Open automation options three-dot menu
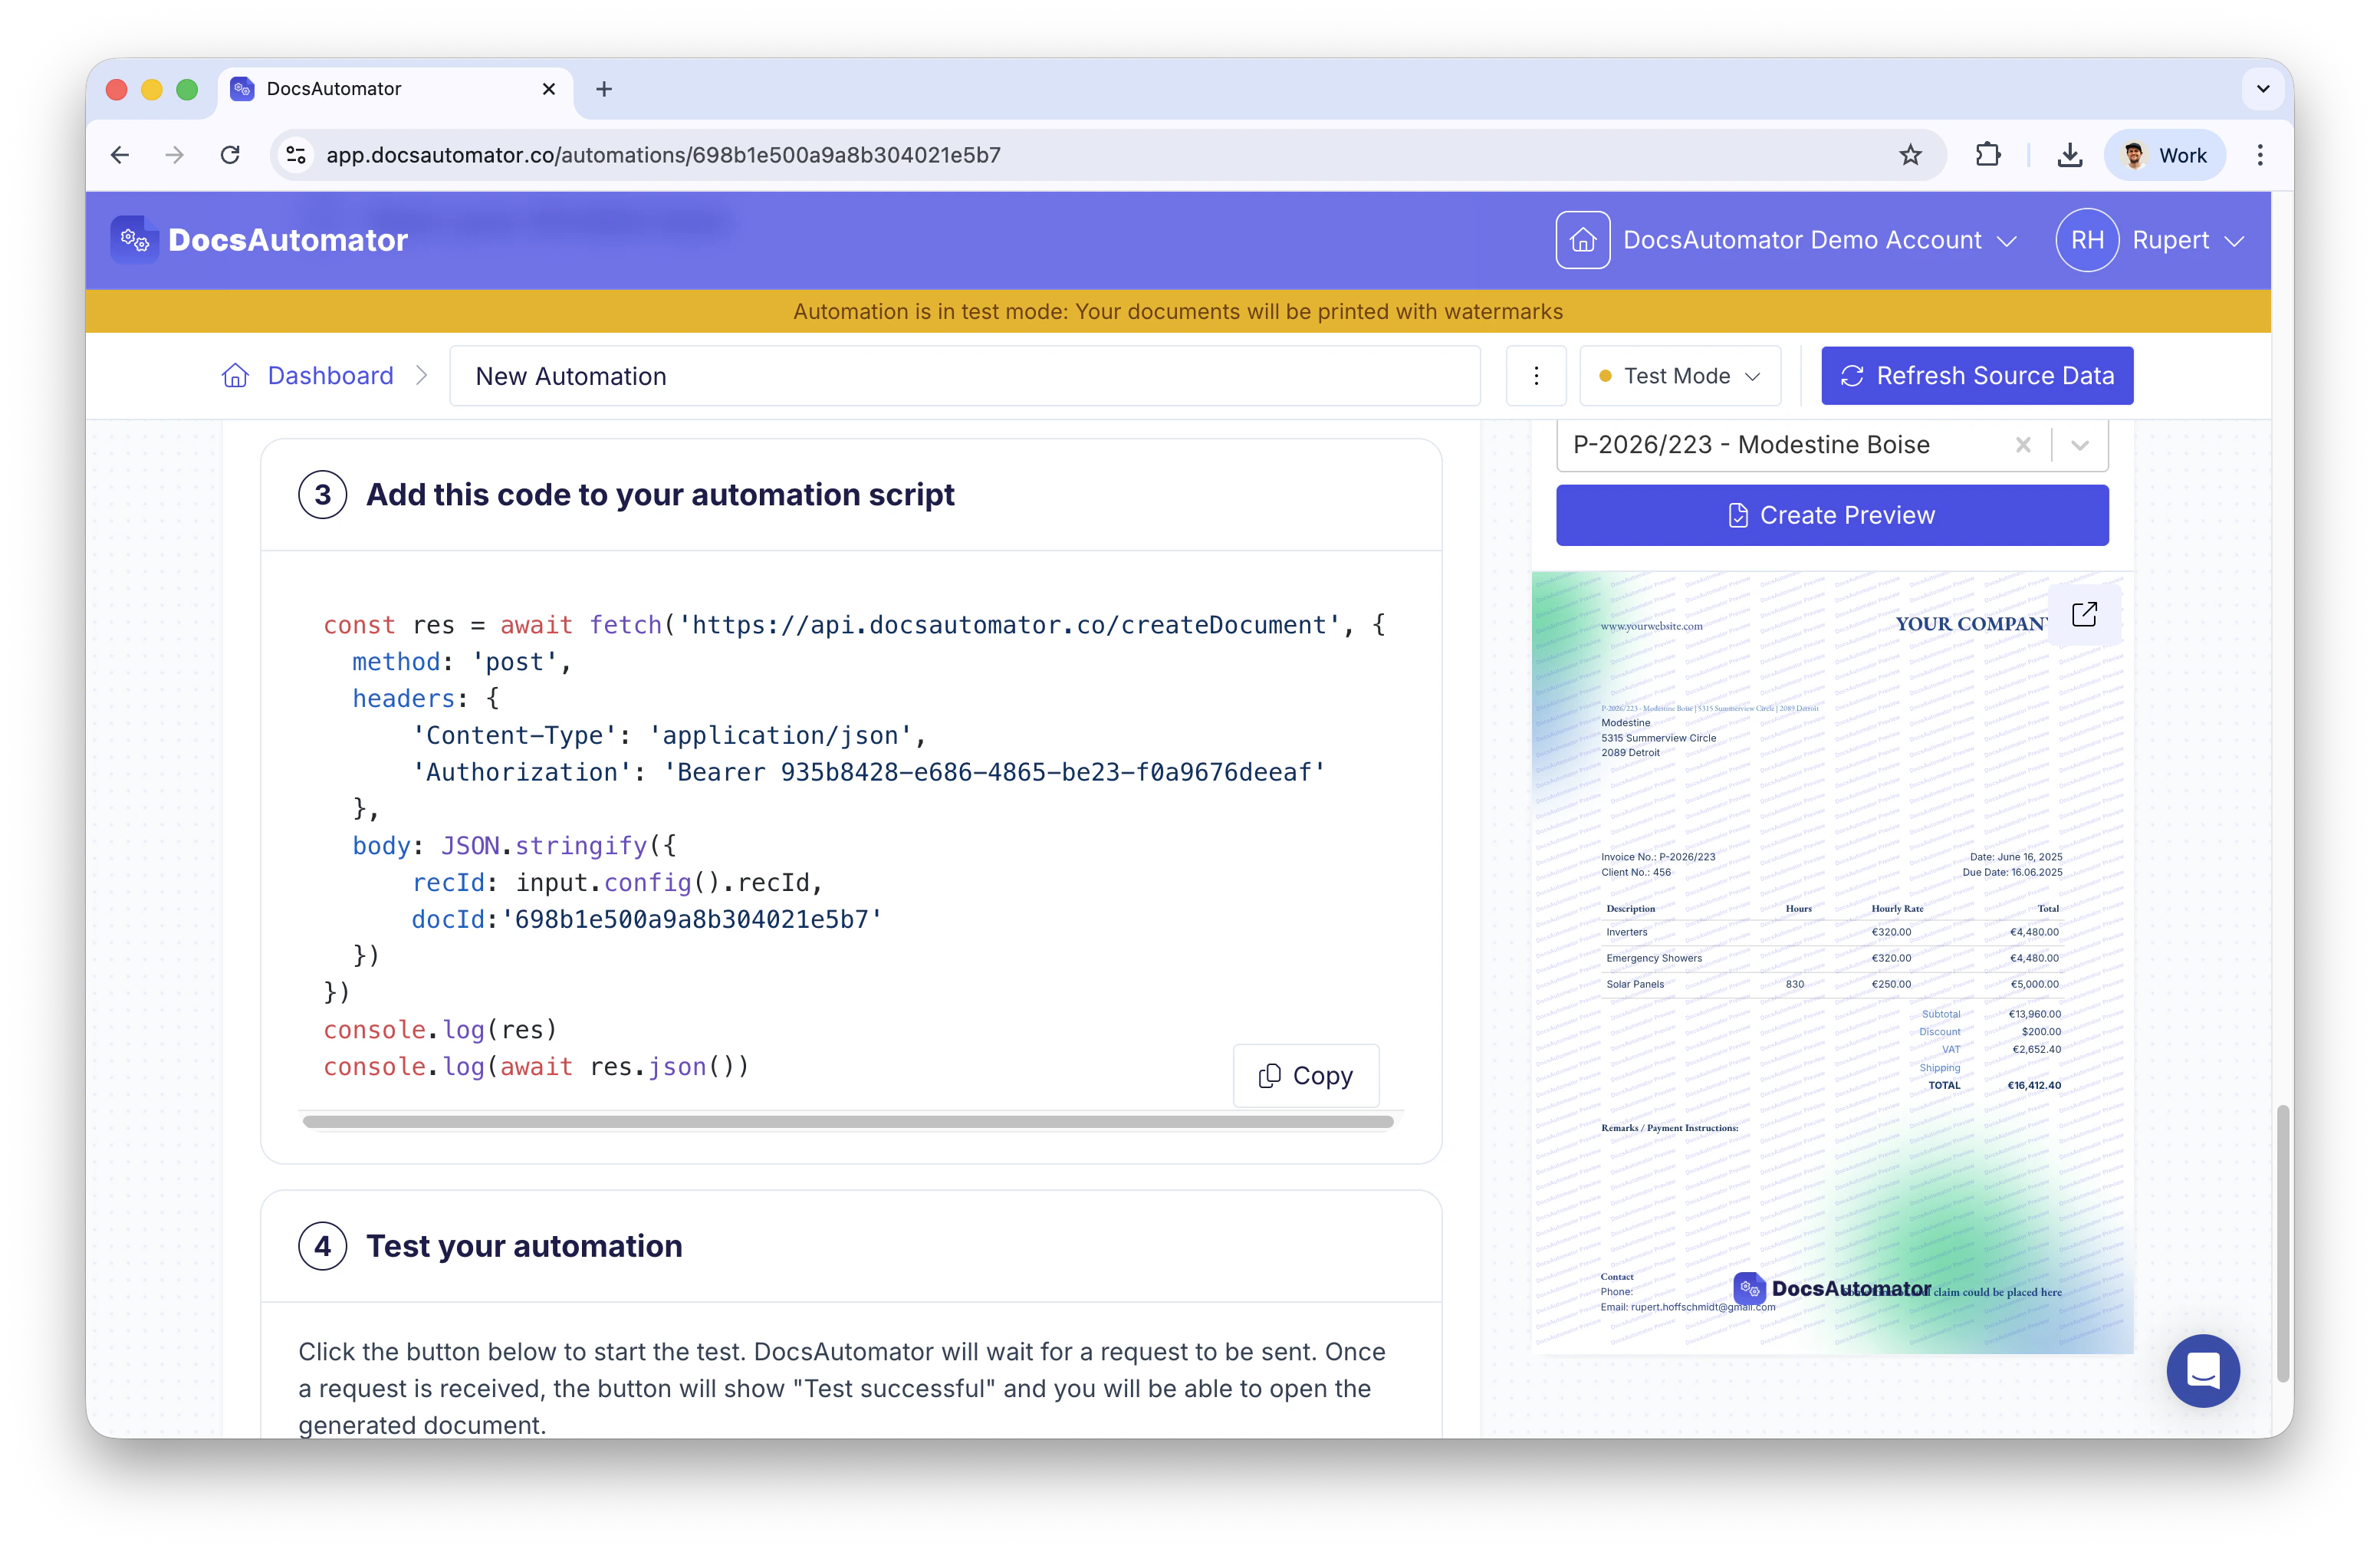 point(1536,376)
